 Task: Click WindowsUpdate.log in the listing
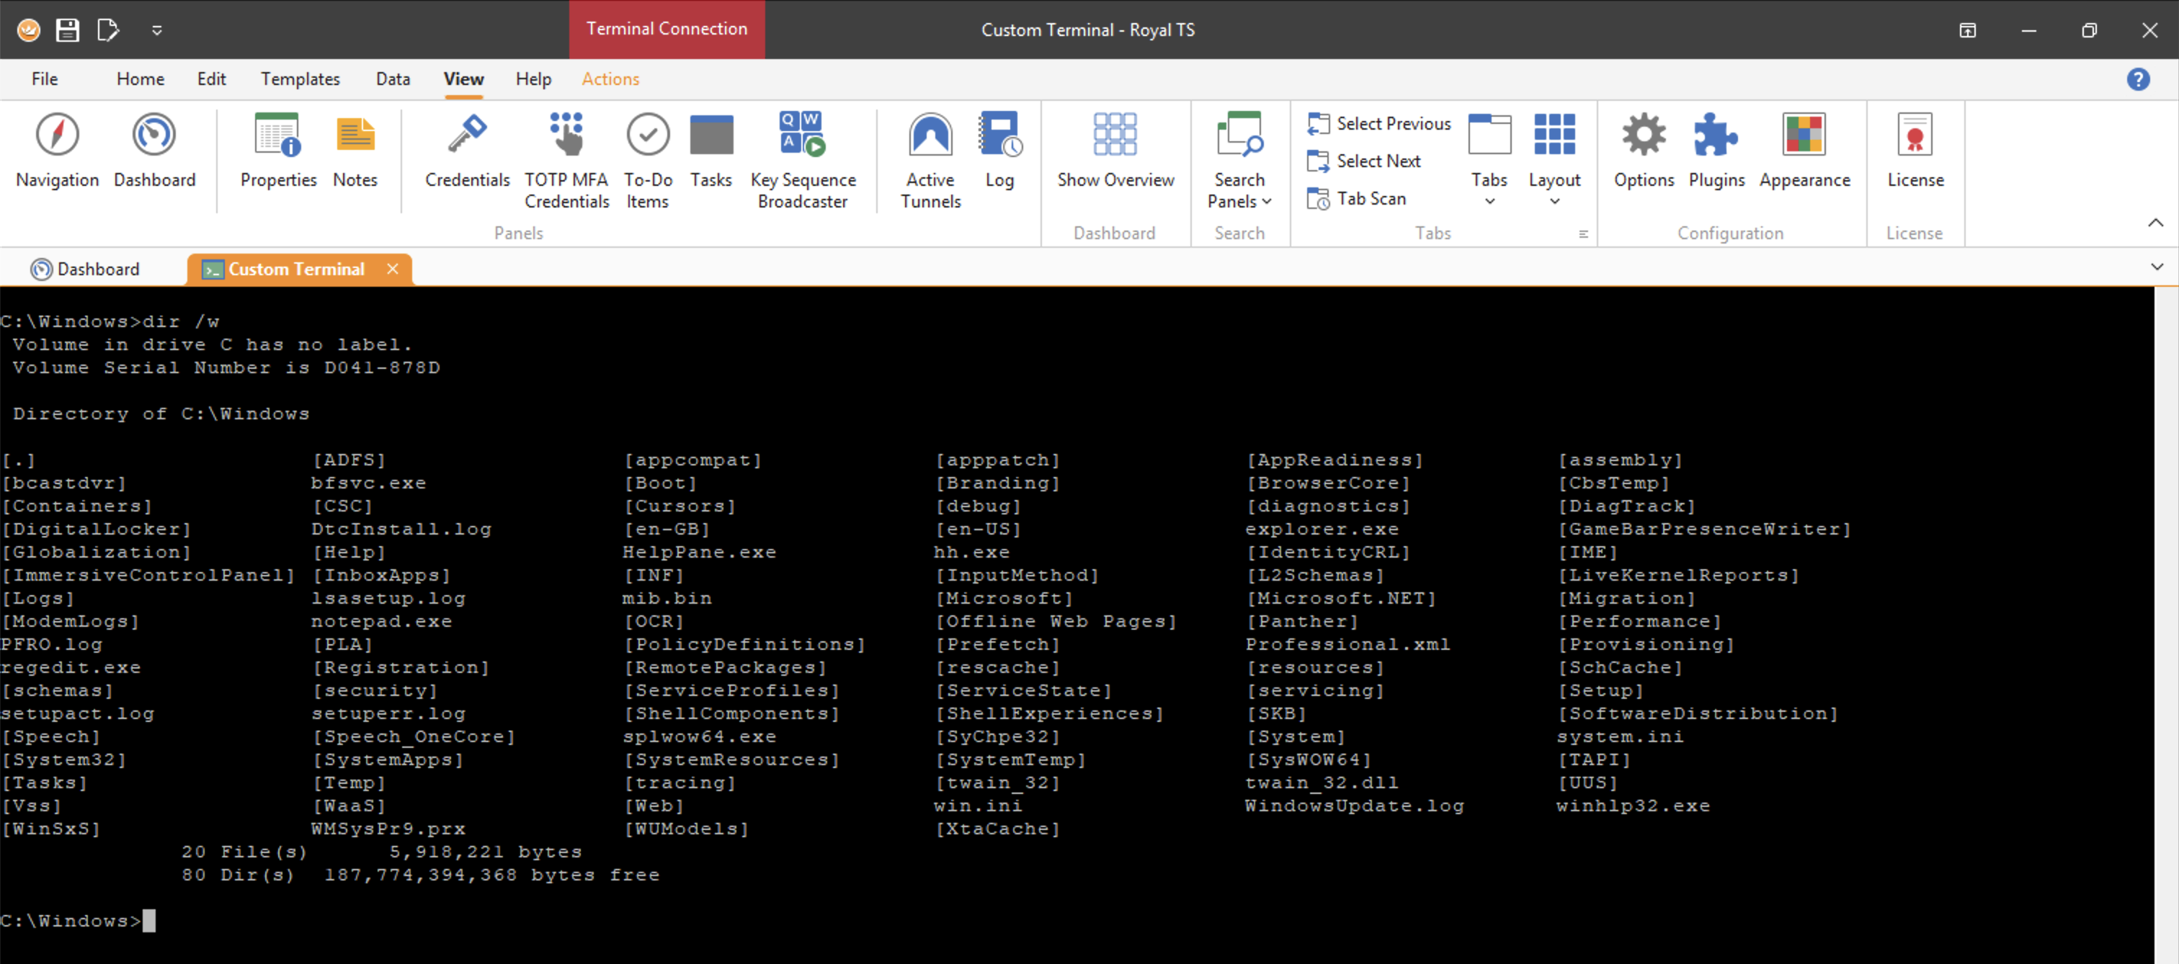(1354, 806)
